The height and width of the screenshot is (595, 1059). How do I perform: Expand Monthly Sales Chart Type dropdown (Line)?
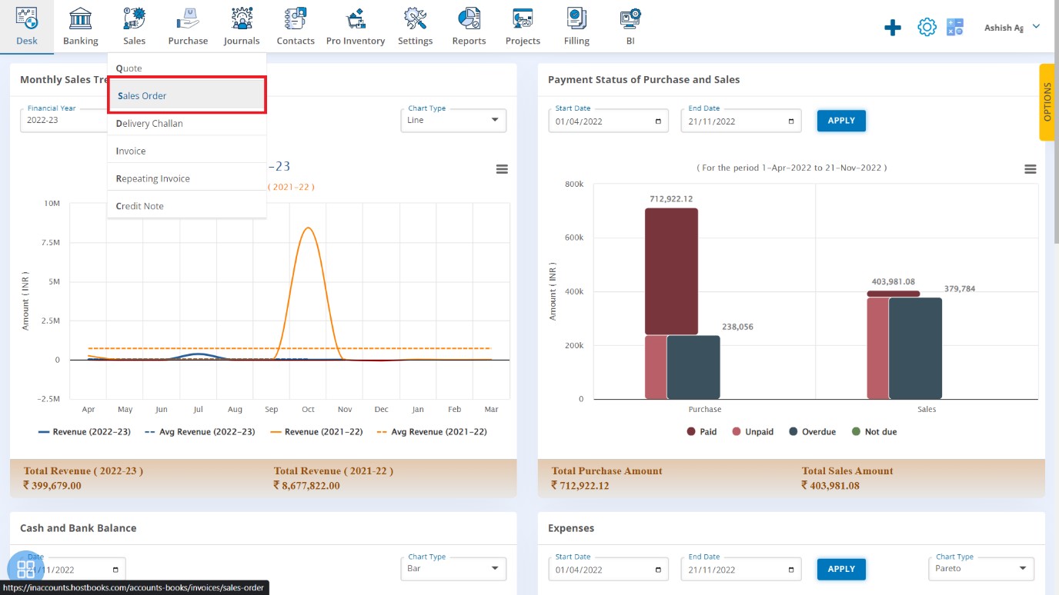pos(453,120)
